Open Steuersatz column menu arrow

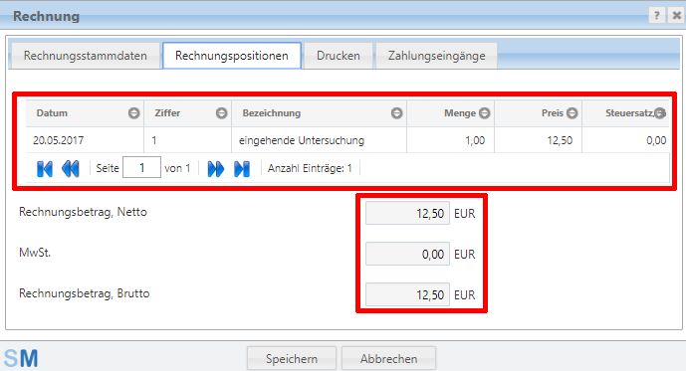(x=660, y=113)
